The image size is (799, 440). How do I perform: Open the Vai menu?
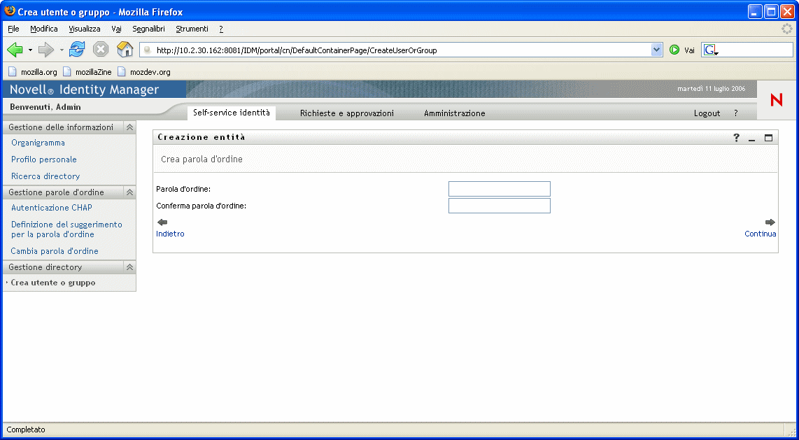click(x=116, y=29)
